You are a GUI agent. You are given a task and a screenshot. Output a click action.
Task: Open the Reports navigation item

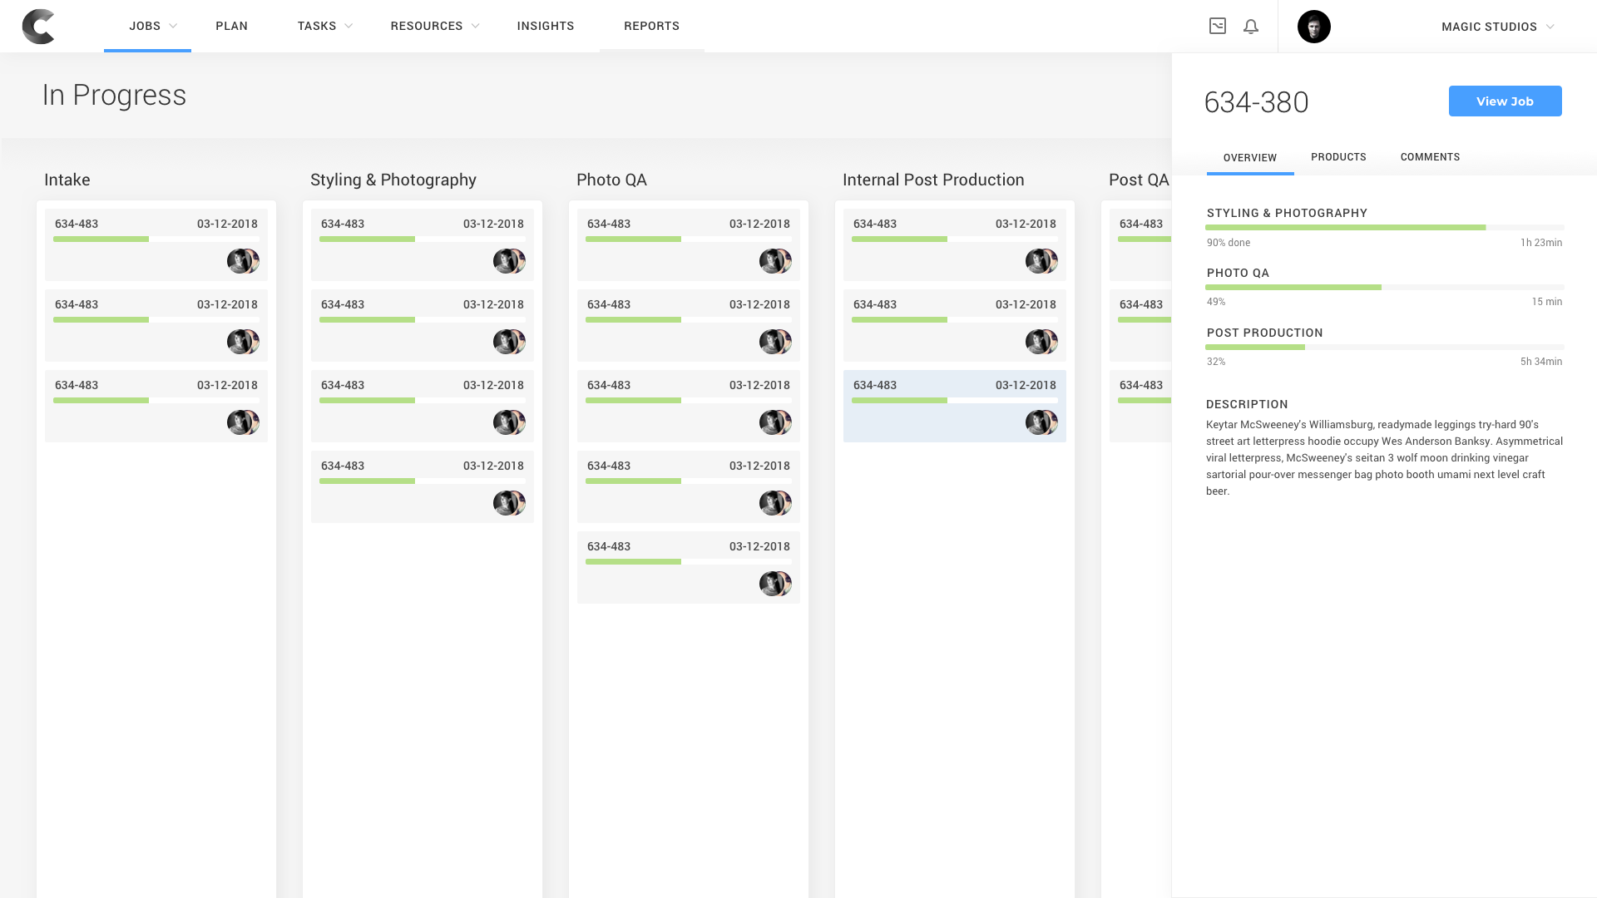pyautogui.click(x=651, y=27)
